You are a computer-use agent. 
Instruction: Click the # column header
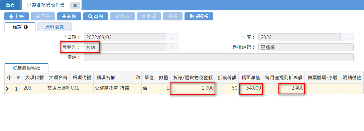(18, 78)
